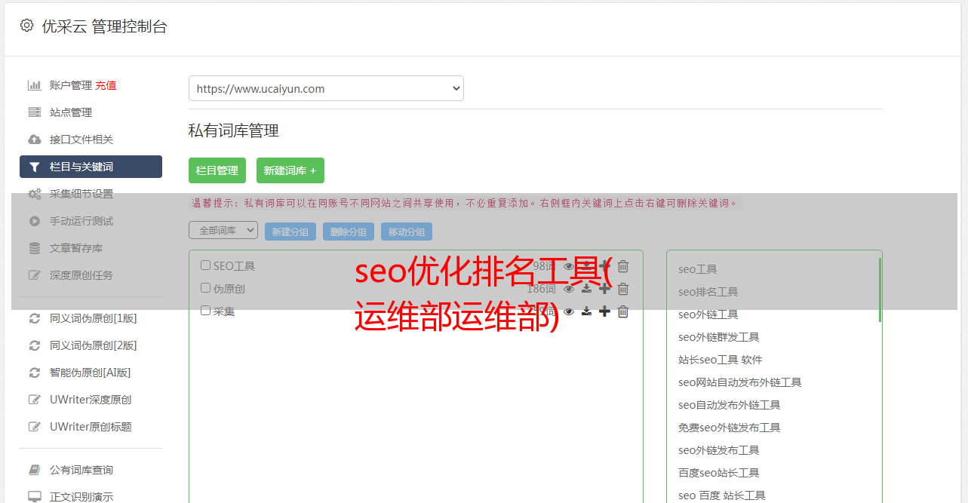Click the server icon for 站点管理
This screenshot has height=503, width=968.
pyautogui.click(x=35, y=112)
